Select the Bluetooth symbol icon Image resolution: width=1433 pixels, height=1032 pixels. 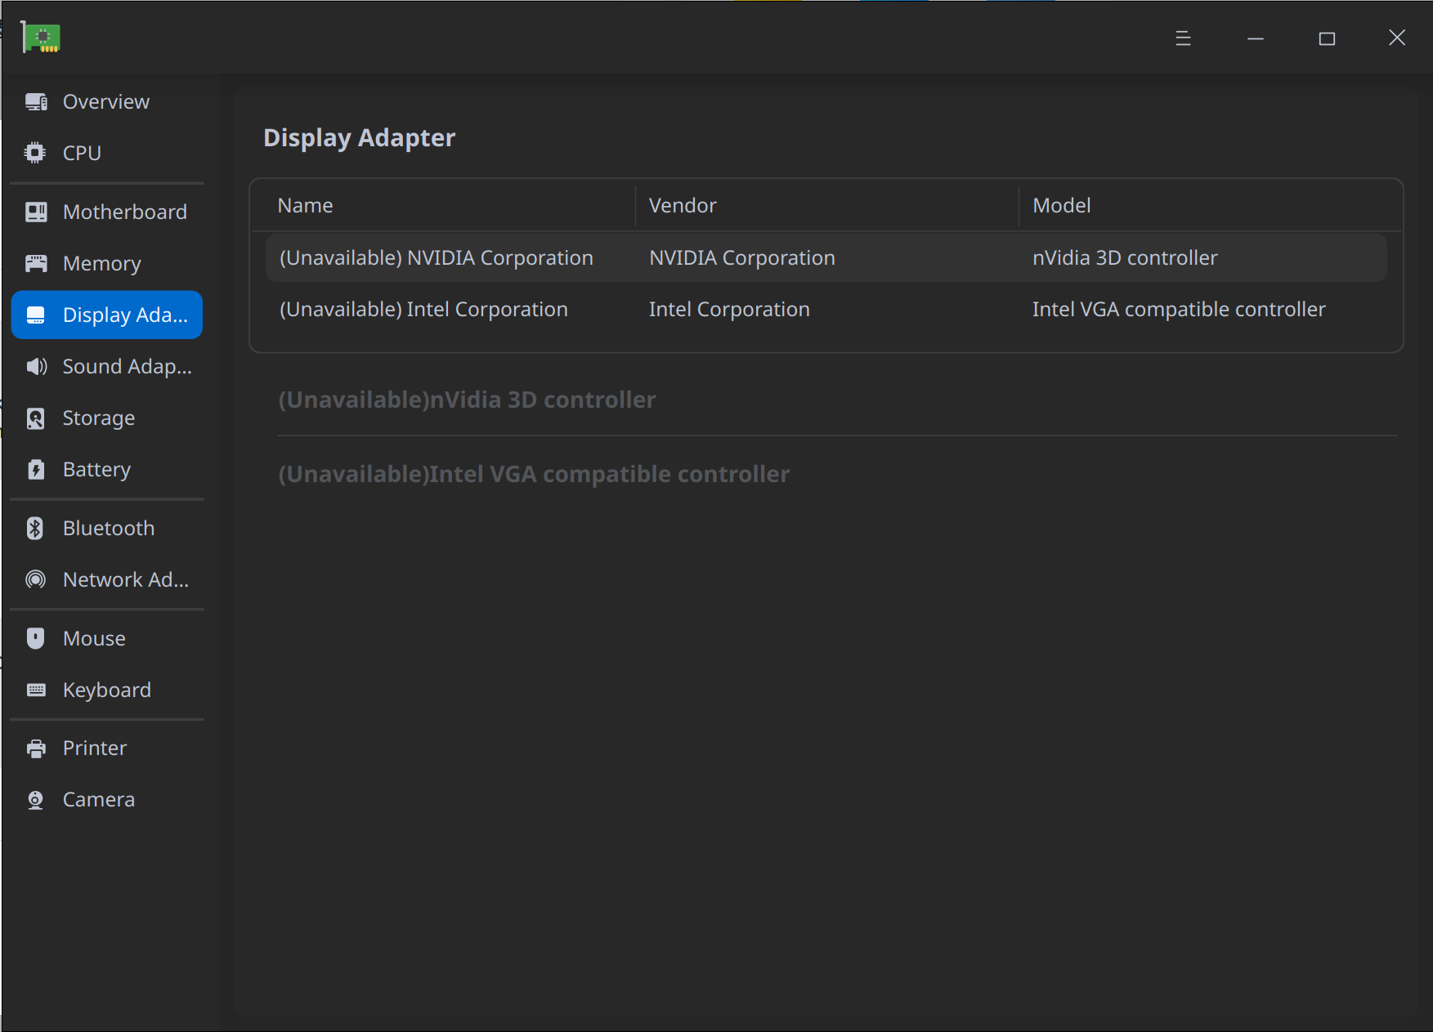point(35,528)
